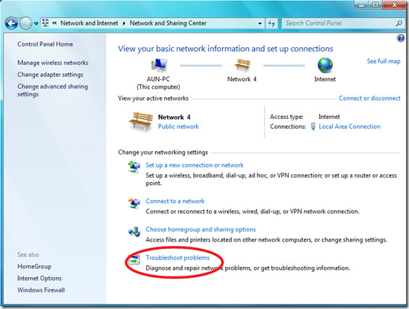Click the Access type Internet value
Screen dimensions: 409x309
point(329,117)
